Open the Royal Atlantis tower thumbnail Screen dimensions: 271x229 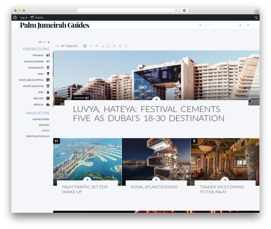[x=156, y=159]
